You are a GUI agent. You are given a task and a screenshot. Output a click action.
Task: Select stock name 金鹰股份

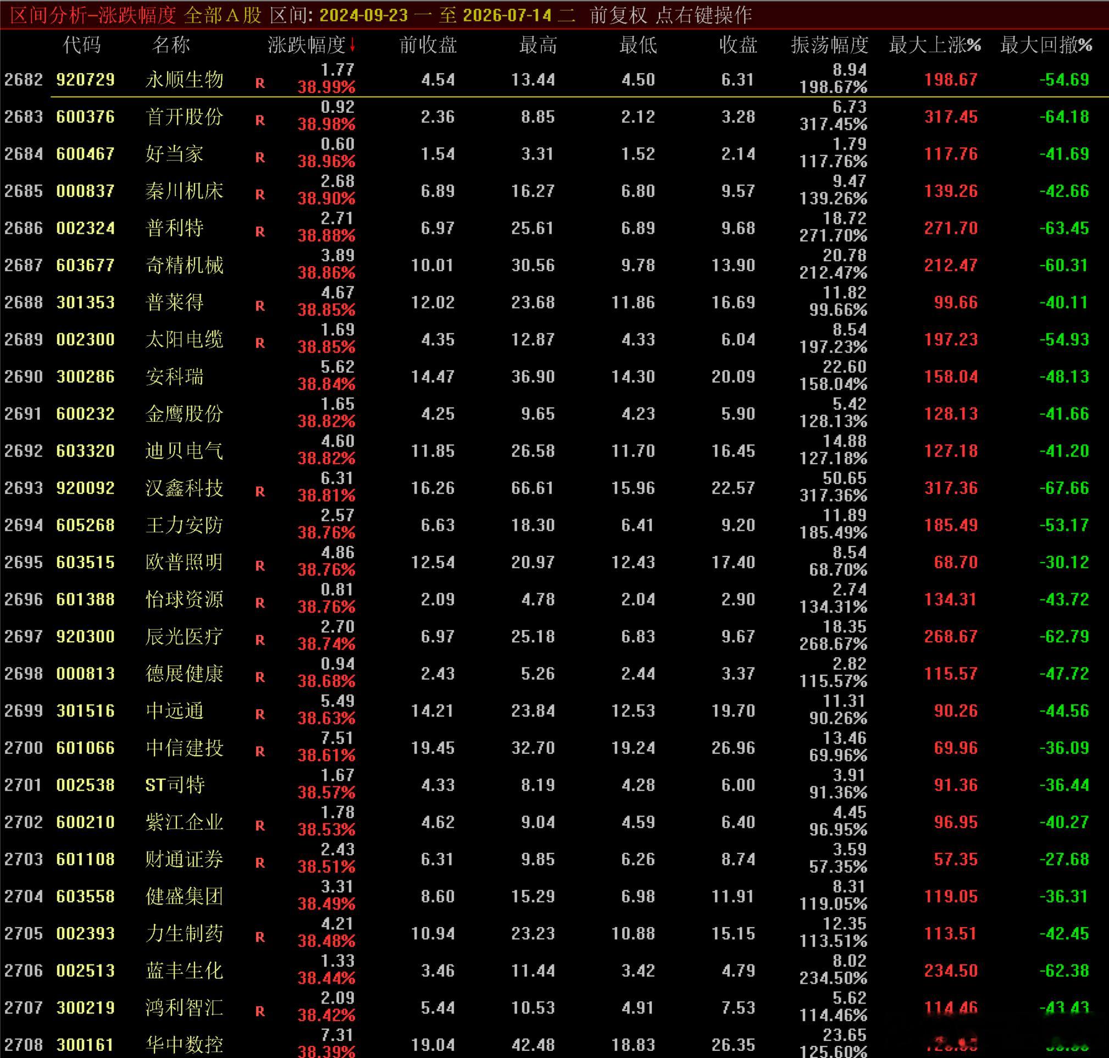tap(184, 414)
